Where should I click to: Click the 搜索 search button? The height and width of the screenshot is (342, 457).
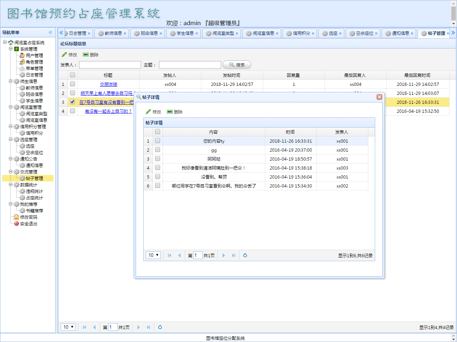tap(237, 65)
